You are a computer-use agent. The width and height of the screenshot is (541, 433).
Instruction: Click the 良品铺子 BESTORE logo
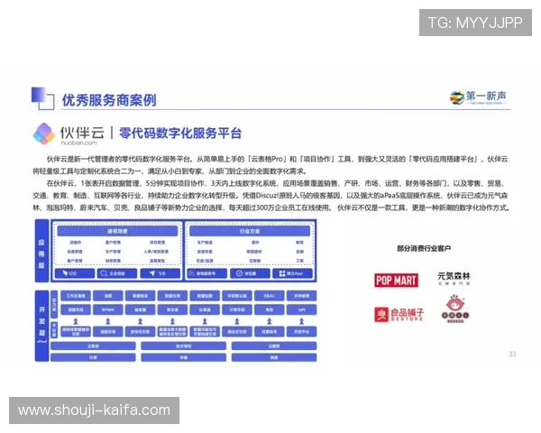pos(399,315)
